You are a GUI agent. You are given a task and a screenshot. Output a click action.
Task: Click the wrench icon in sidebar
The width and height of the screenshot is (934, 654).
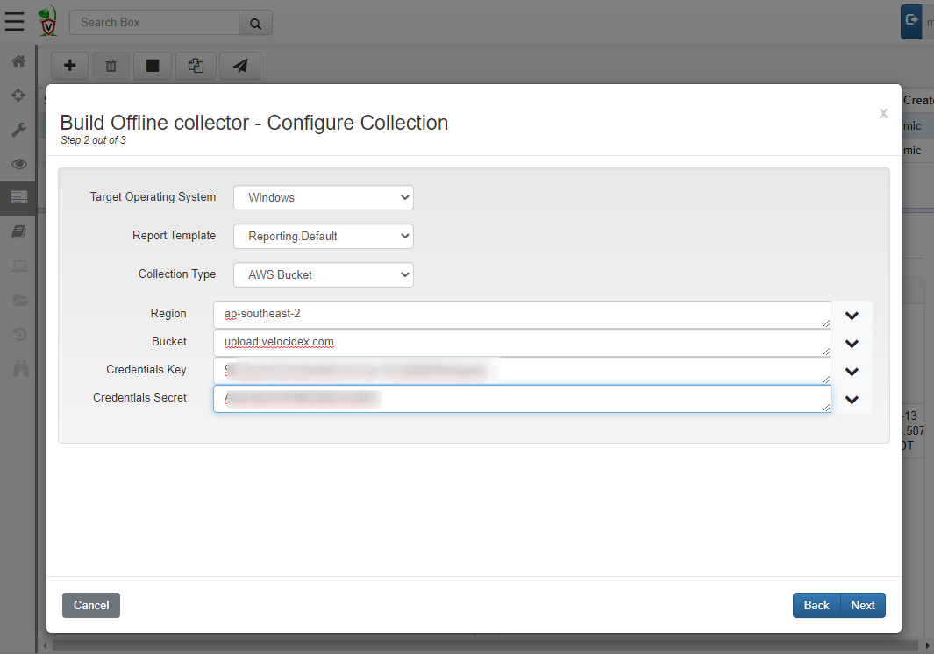(x=18, y=130)
